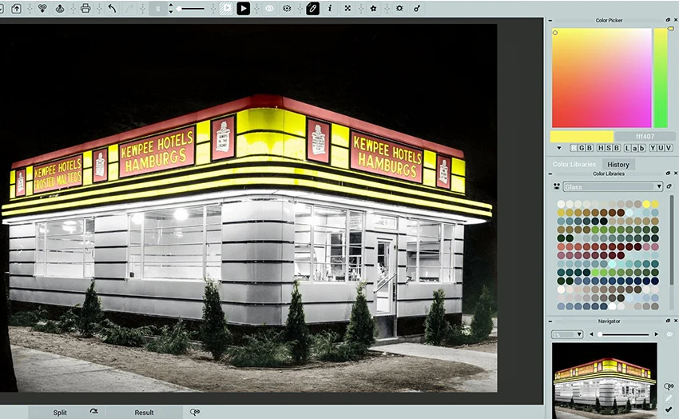The image size is (679, 419).
Task: Undock the Color Libraries panel
Action: pos(669,174)
